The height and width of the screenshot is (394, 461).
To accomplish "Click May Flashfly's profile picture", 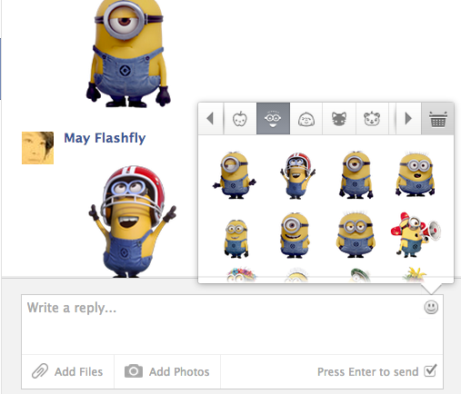I will [37, 148].
